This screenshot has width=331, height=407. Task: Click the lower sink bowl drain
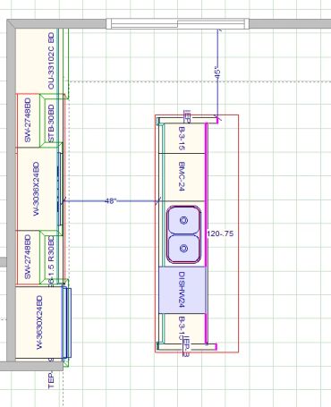(184, 248)
